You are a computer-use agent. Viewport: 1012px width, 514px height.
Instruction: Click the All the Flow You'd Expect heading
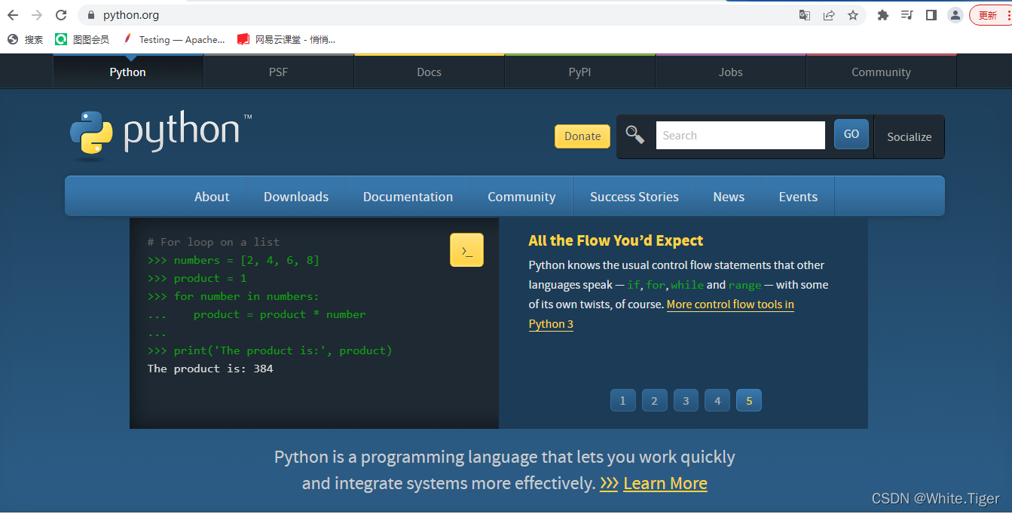[616, 240]
